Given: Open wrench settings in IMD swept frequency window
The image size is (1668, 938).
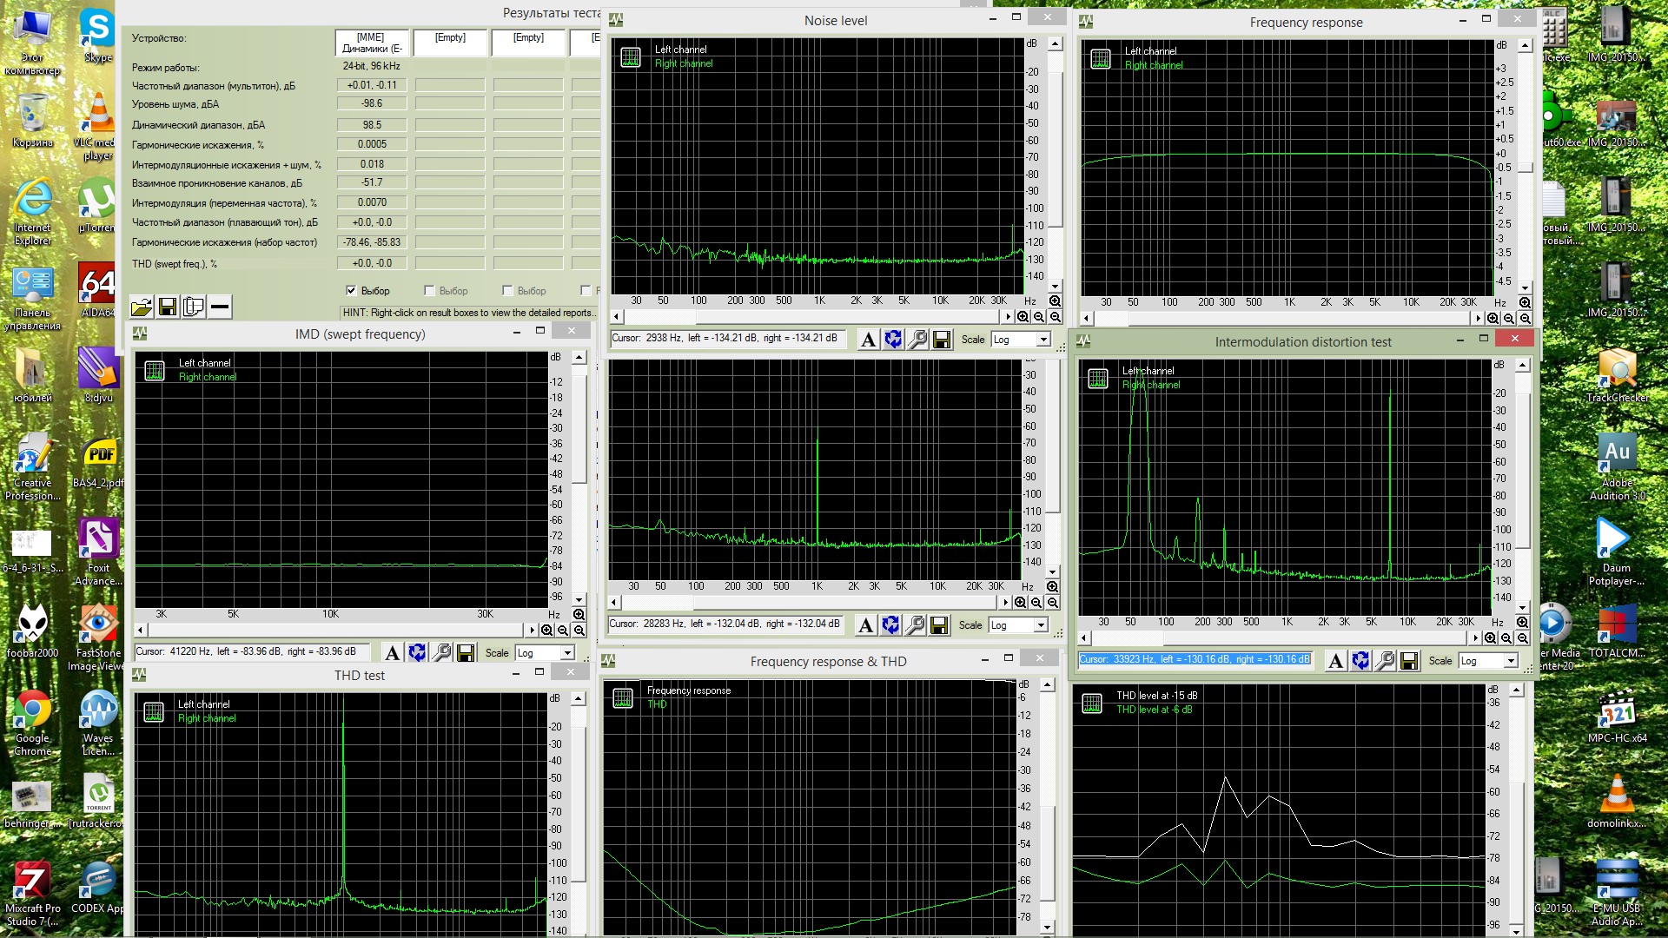Looking at the screenshot, I should coord(441,653).
